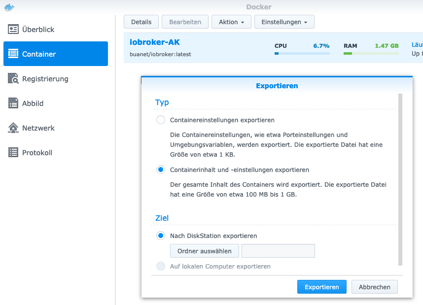Click the folder path input field

[x=278, y=251]
